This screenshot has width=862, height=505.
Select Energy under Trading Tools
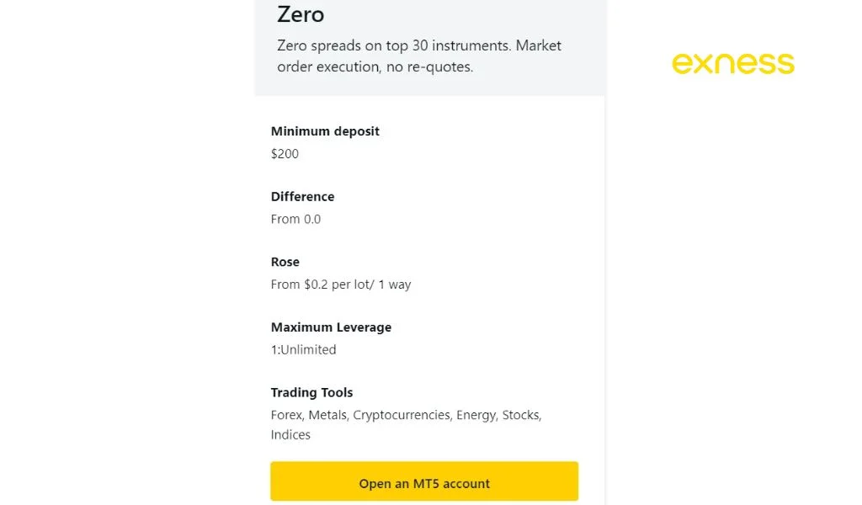(x=476, y=415)
